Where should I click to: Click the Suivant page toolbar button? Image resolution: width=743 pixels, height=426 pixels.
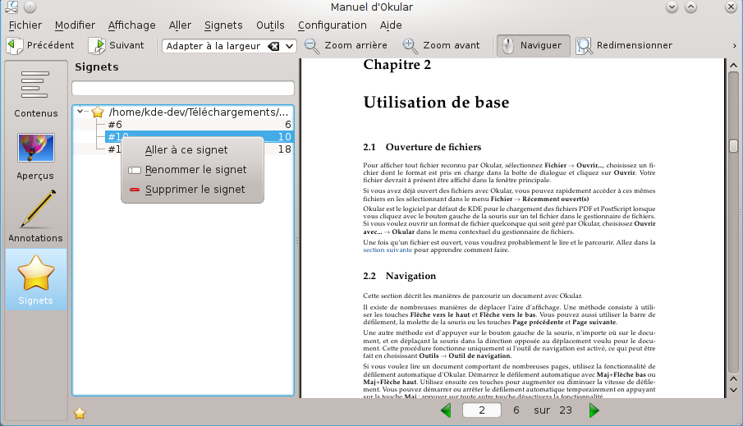(117, 45)
